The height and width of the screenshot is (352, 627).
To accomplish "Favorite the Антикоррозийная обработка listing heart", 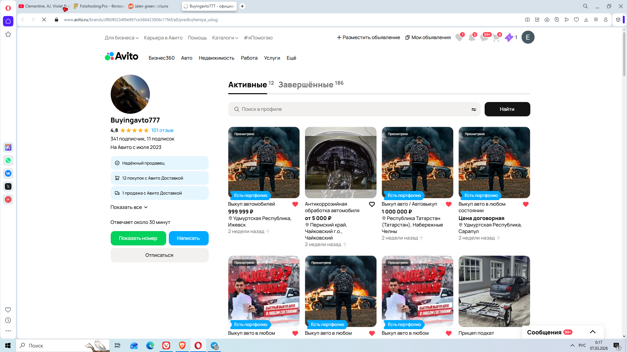I will tap(372, 204).
